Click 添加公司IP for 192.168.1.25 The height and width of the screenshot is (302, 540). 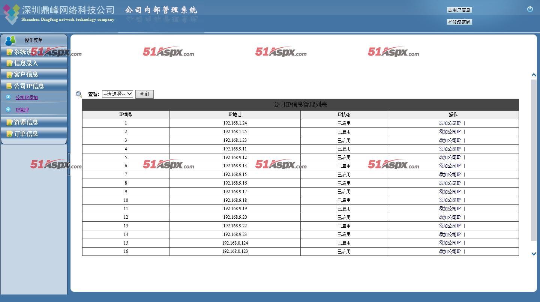click(450, 132)
